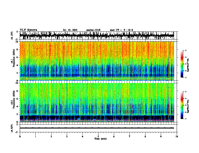
Task: Click time axis tick label "4"
Action: coord(83,136)
